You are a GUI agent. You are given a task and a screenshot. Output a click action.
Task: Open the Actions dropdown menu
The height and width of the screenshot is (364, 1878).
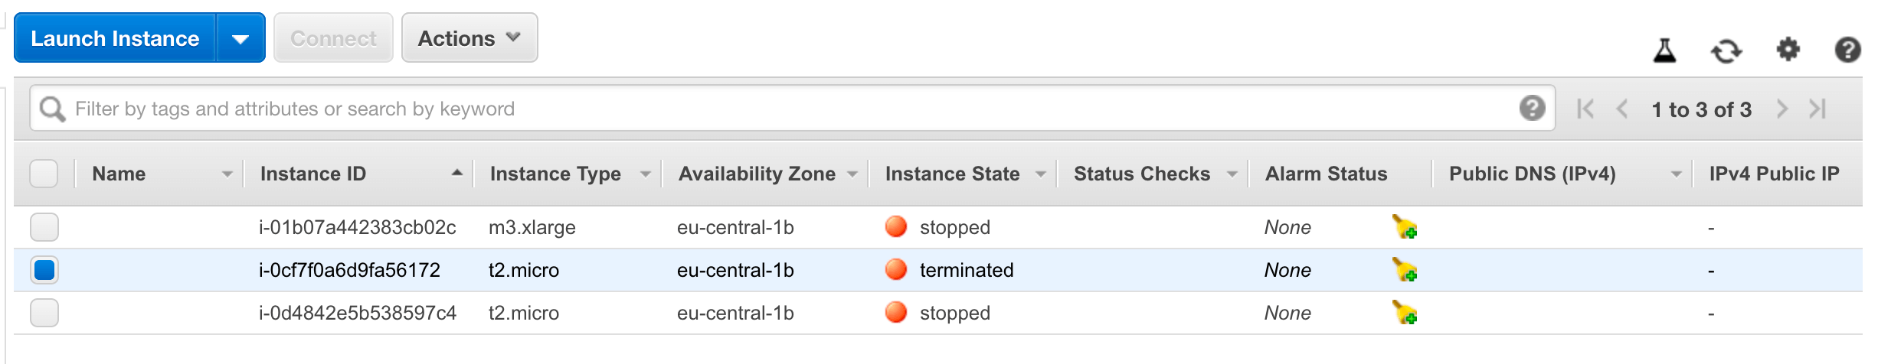pyautogui.click(x=469, y=38)
